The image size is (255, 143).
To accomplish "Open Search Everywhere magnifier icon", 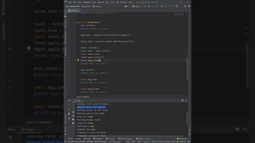I will click(x=185, y=6).
